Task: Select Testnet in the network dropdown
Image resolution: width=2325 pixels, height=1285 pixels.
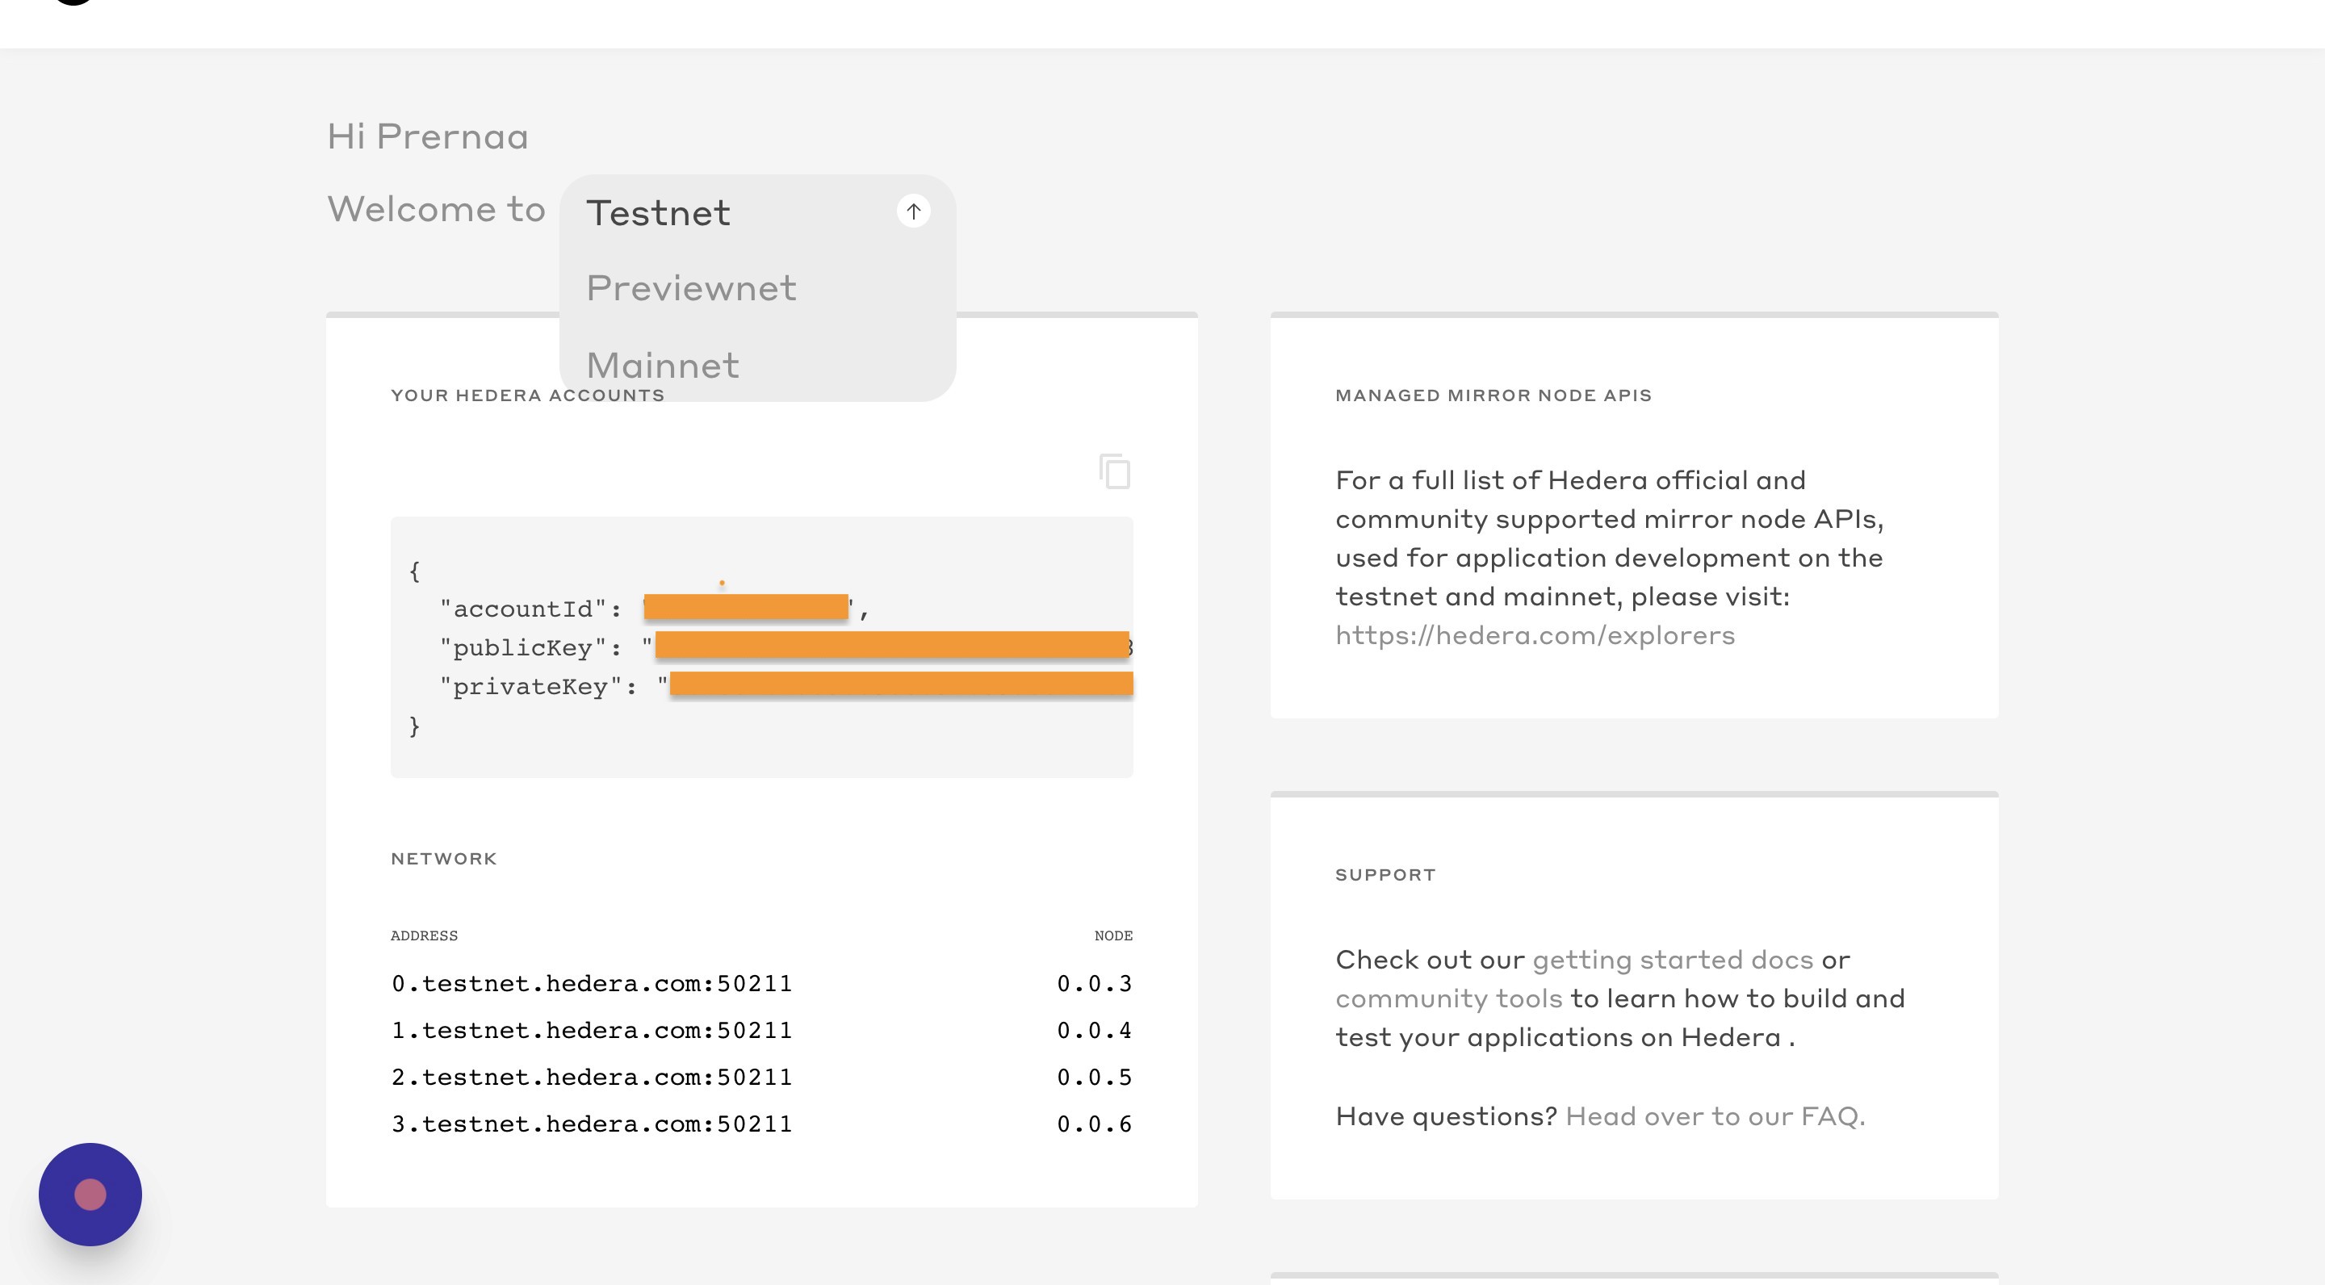Action: (x=658, y=214)
